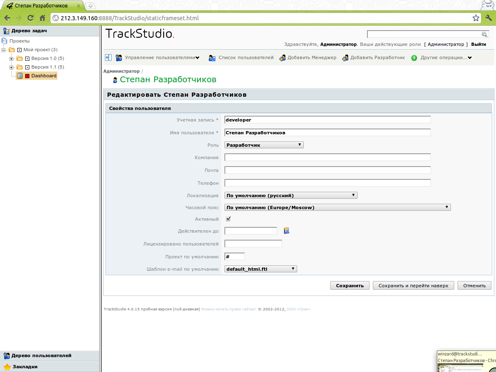Click the state box beside Версия 1.0
The height and width of the screenshot is (372, 496).
[x=27, y=58]
